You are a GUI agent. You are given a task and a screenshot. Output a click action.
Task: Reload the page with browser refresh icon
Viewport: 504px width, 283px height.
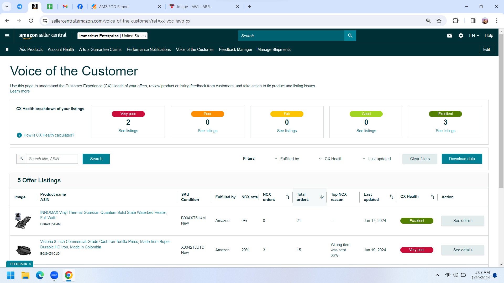pos(31,21)
